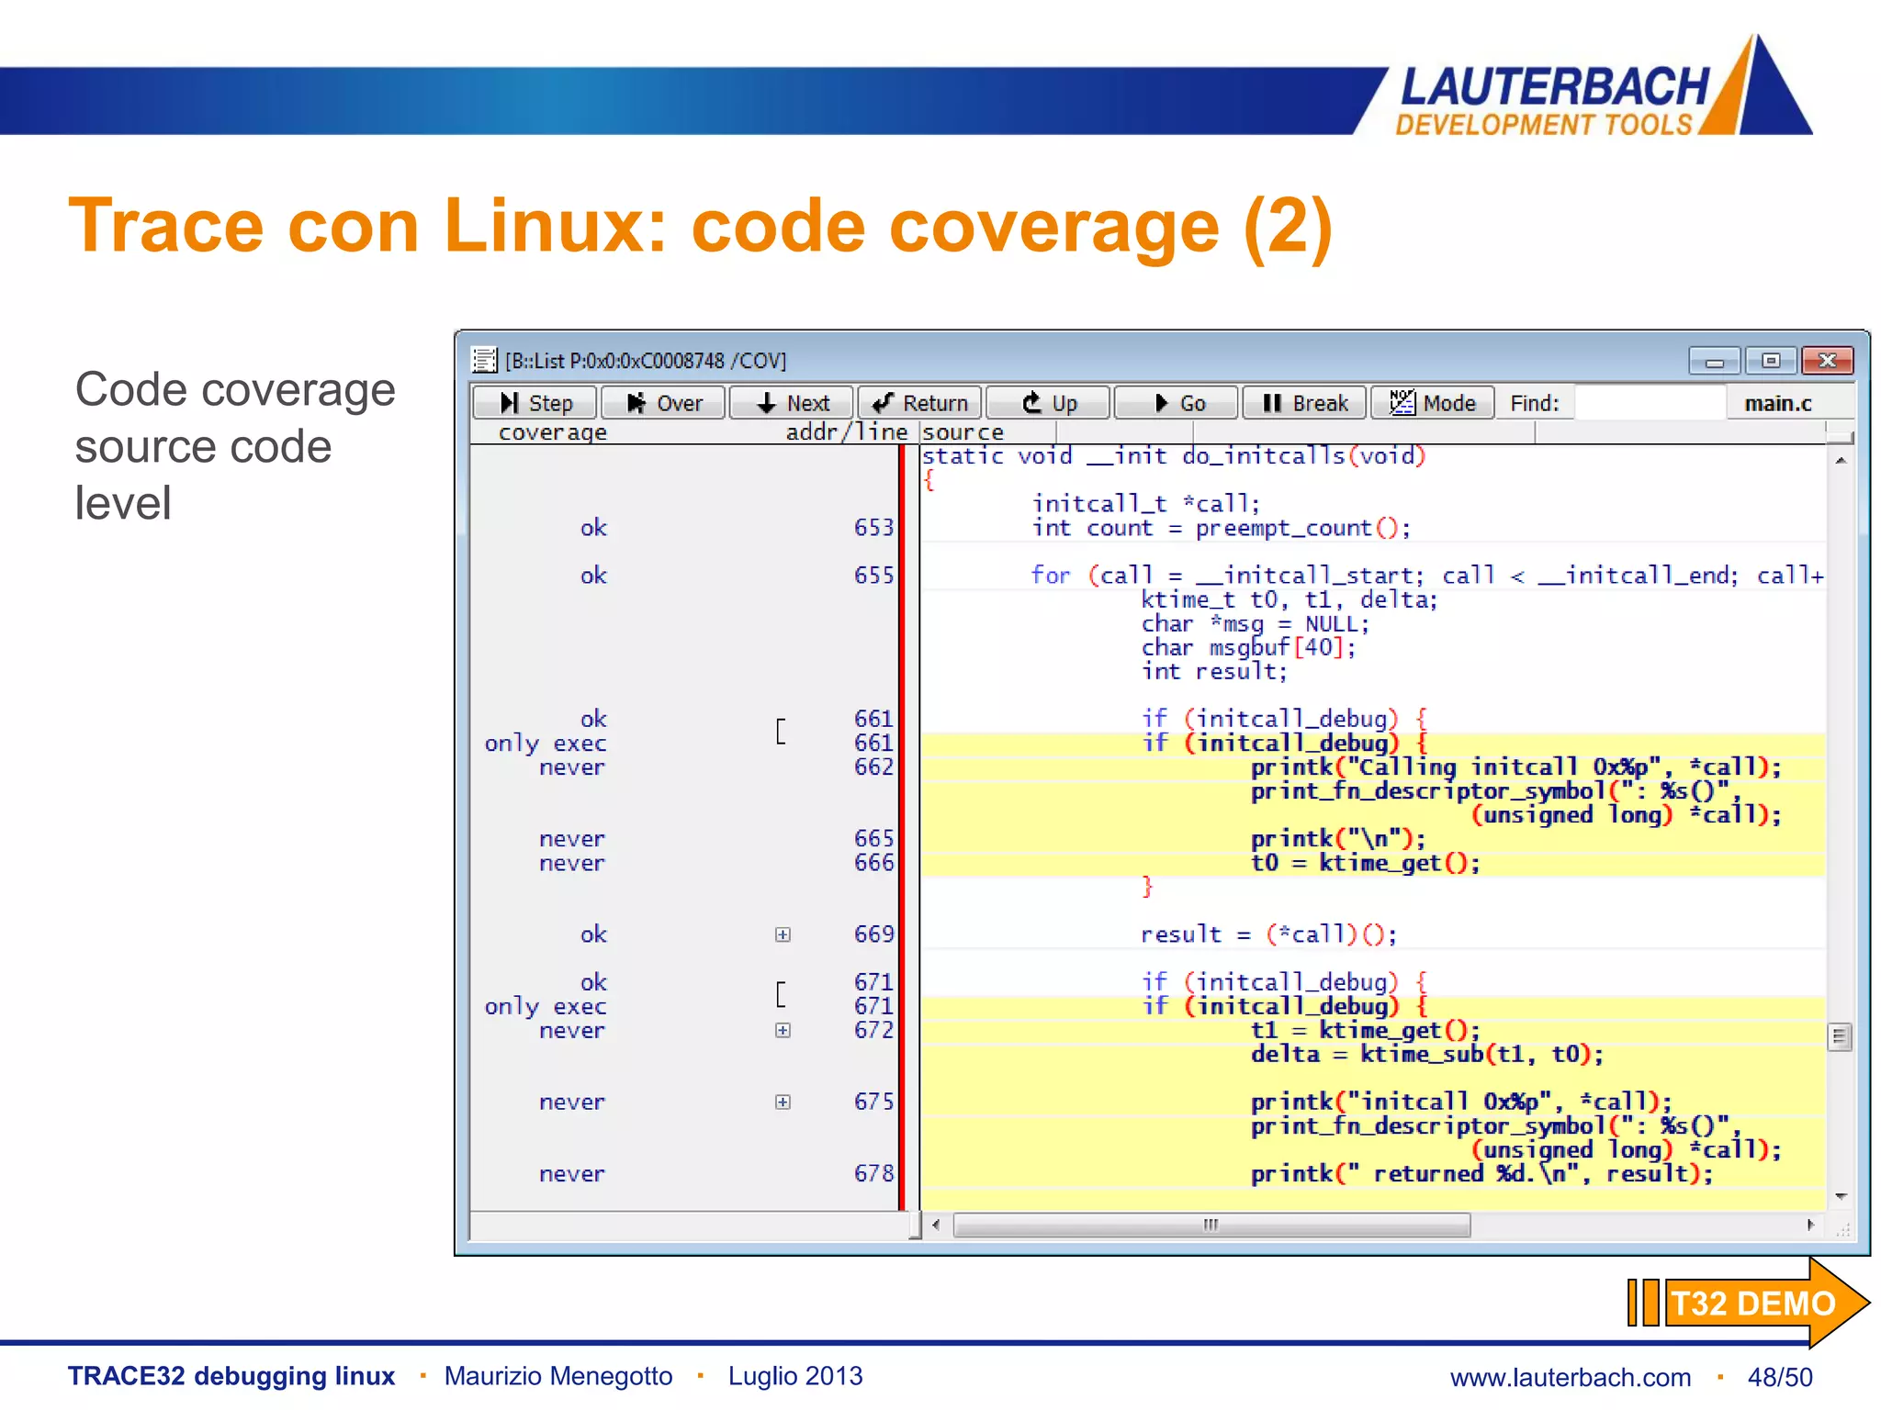Select line number 666
Screen dimensions: 1881x1410
(x=873, y=863)
